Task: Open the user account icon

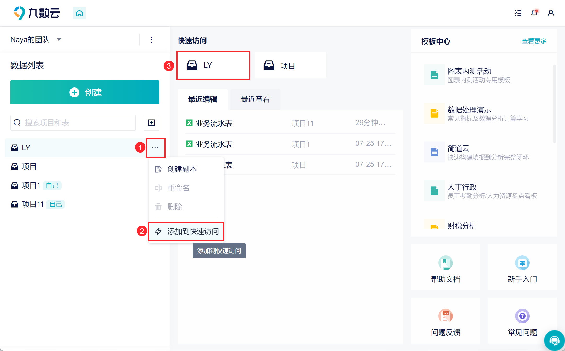Action: pyautogui.click(x=551, y=13)
